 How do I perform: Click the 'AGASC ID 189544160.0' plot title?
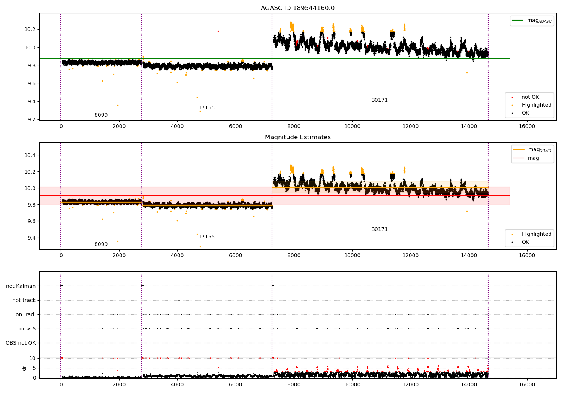click(297, 8)
